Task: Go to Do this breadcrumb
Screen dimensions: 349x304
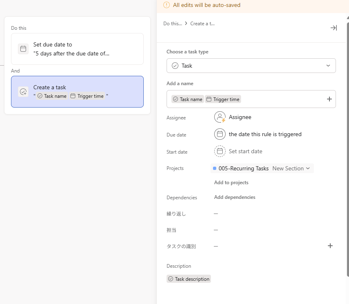Action: pos(173,24)
